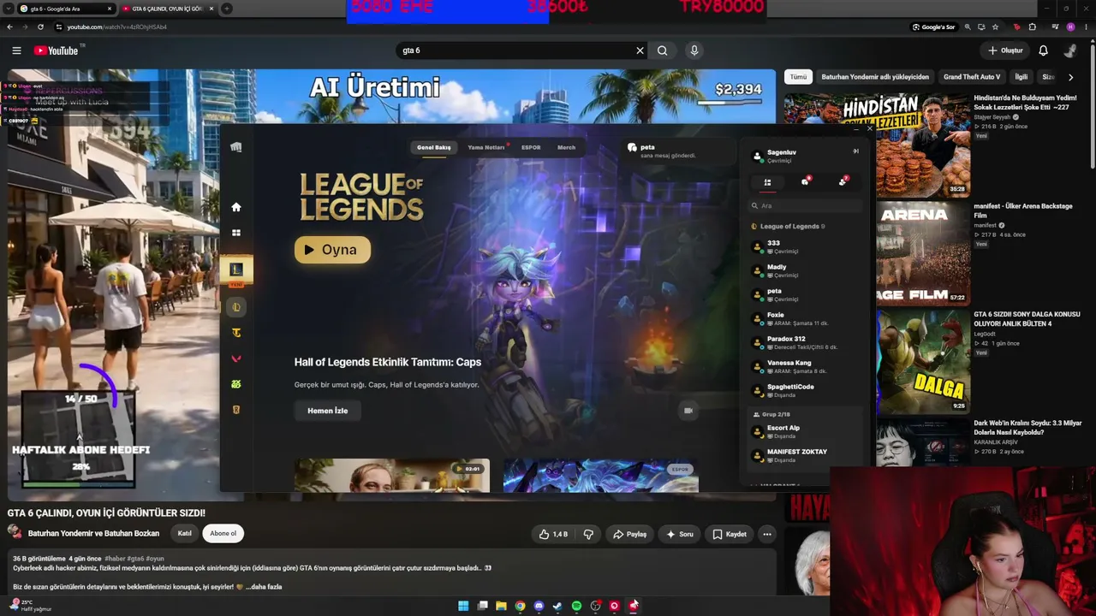Select the friends list view icon
The image size is (1096, 616).
pyautogui.click(x=767, y=182)
